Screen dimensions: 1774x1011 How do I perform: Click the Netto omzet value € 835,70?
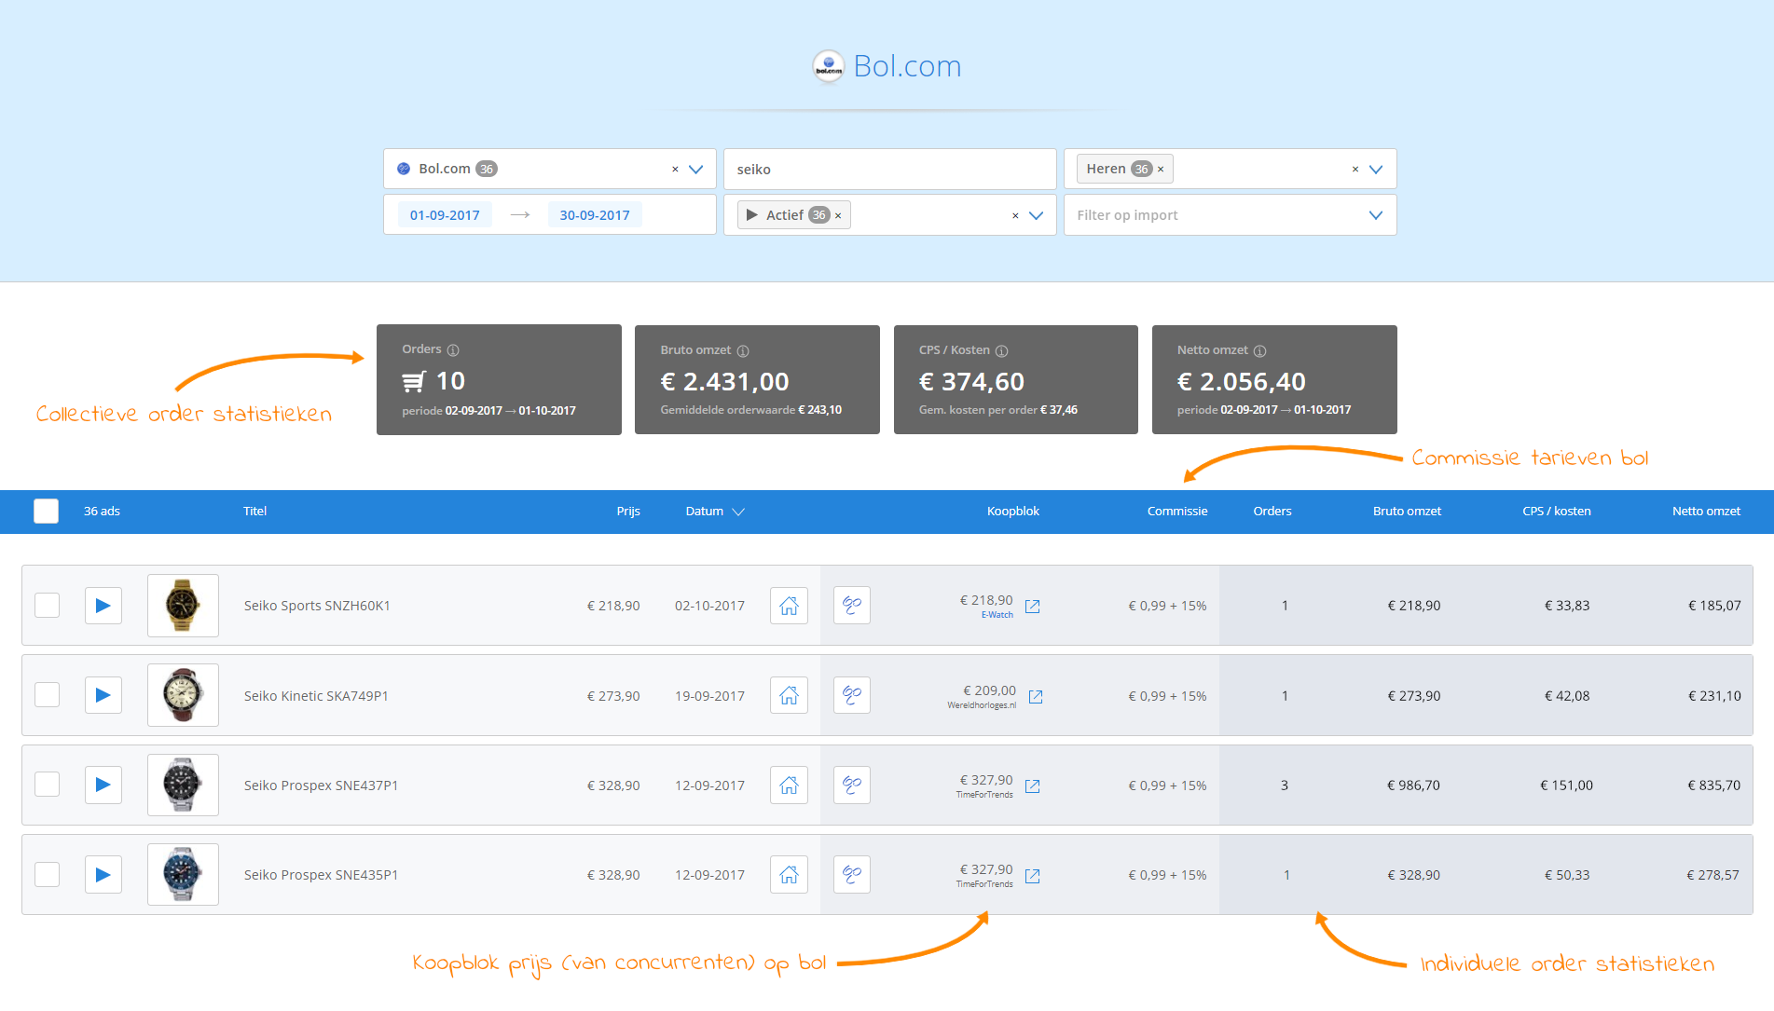click(1713, 786)
